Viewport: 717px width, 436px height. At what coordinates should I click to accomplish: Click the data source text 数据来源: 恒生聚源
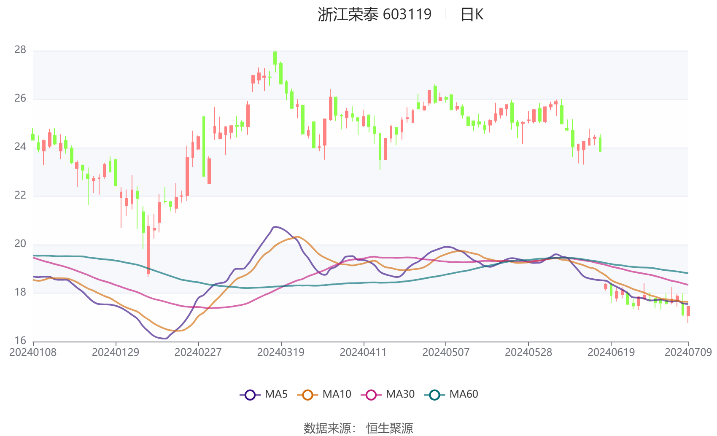[358, 428]
